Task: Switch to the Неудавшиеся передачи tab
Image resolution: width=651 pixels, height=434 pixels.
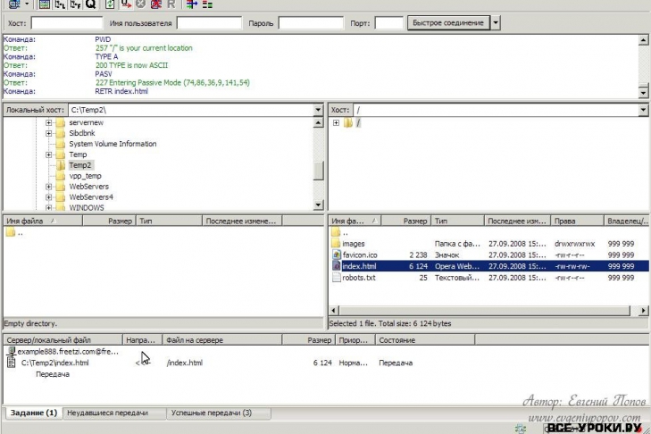Action: click(107, 413)
